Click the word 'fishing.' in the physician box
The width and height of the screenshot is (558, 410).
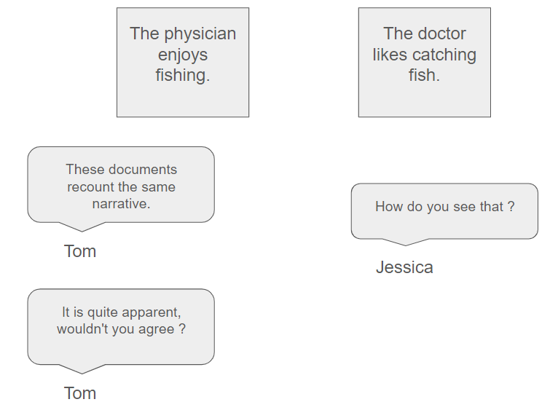pos(183,76)
